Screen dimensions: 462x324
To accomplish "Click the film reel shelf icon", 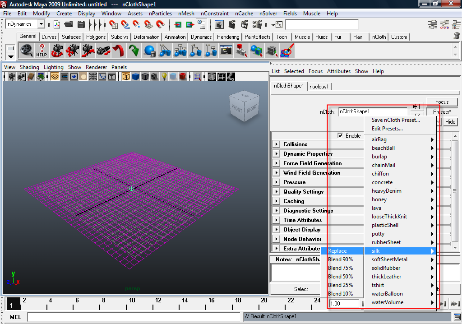I will 27,51.
